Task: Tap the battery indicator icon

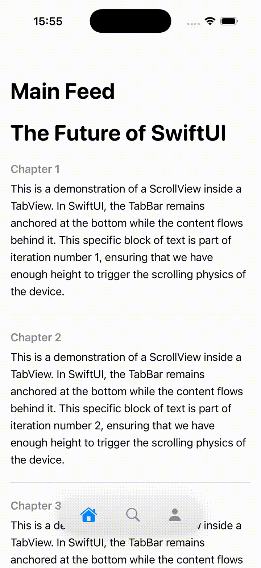Action: [229, 21]
